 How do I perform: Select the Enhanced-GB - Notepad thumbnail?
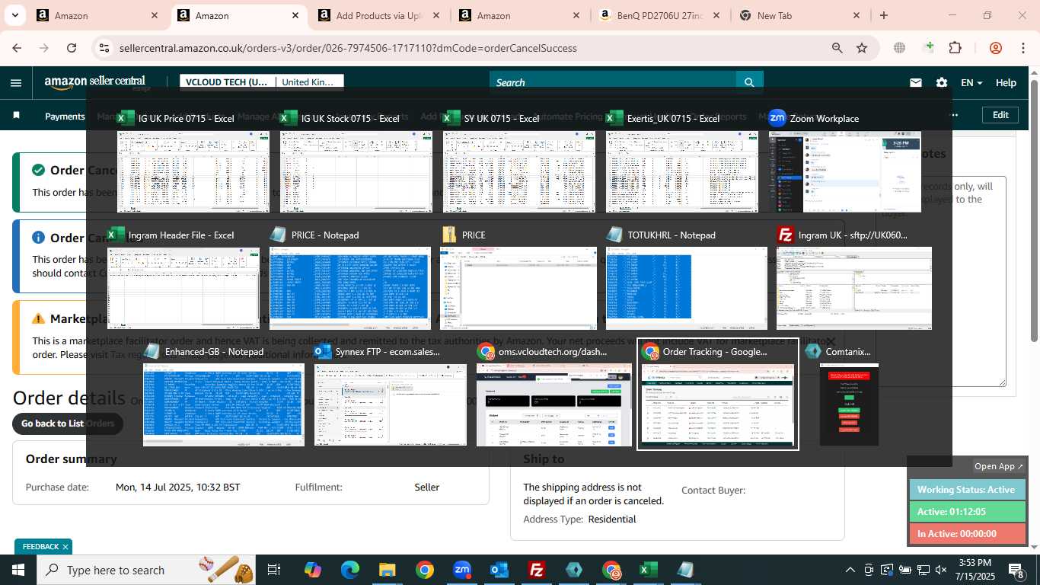(x=224, y=404)
